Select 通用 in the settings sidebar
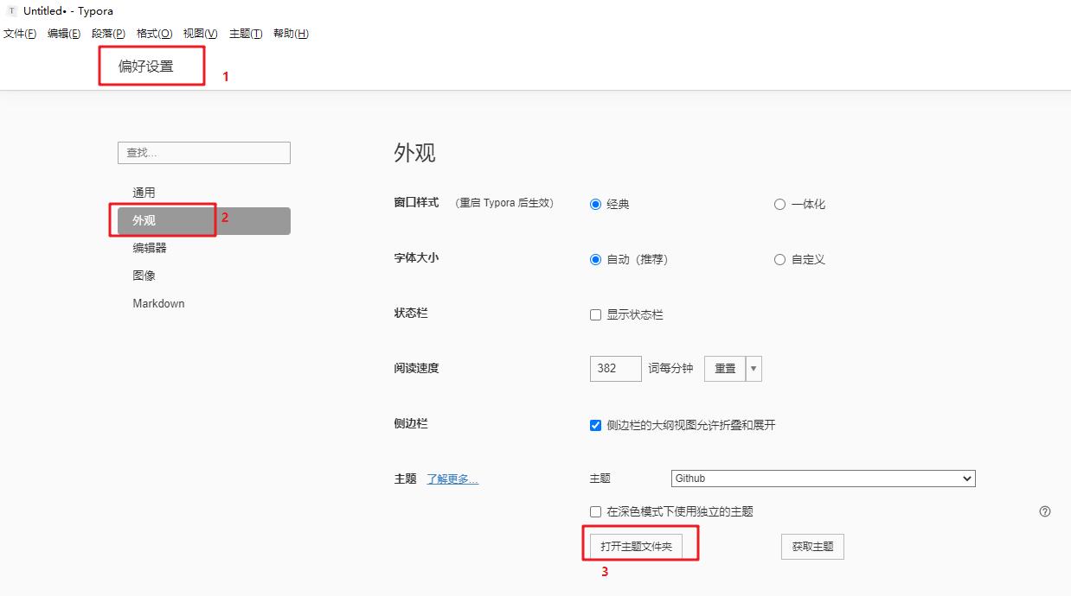 204,193
